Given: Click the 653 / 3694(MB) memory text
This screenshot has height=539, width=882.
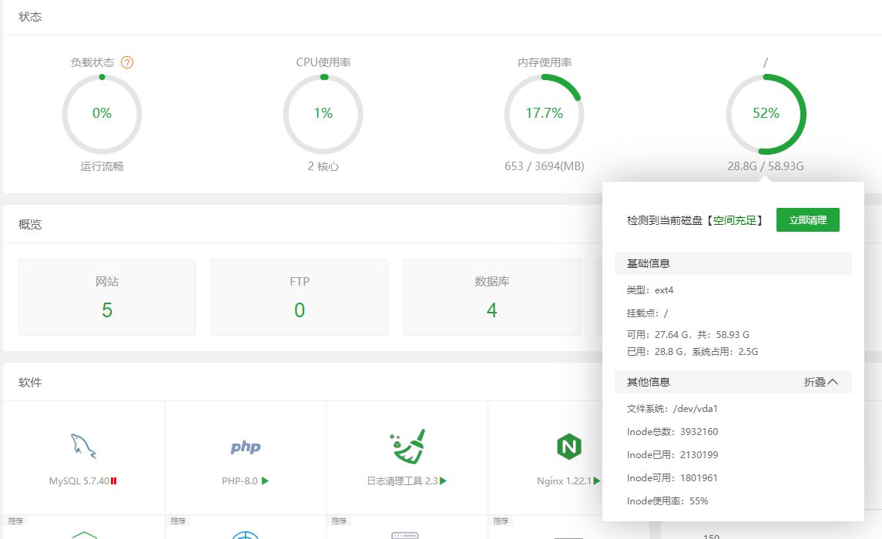Looking at the screenshot, I should point(544,166).
